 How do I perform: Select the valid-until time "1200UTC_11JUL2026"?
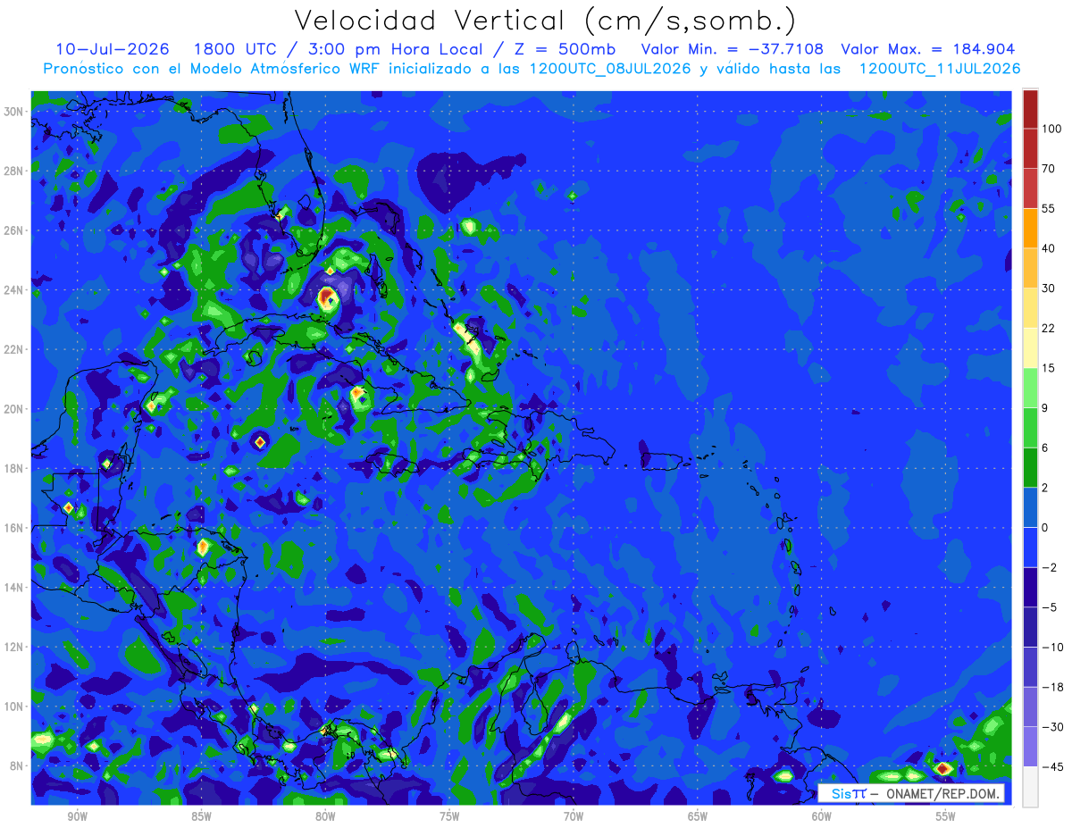[939, 68]
